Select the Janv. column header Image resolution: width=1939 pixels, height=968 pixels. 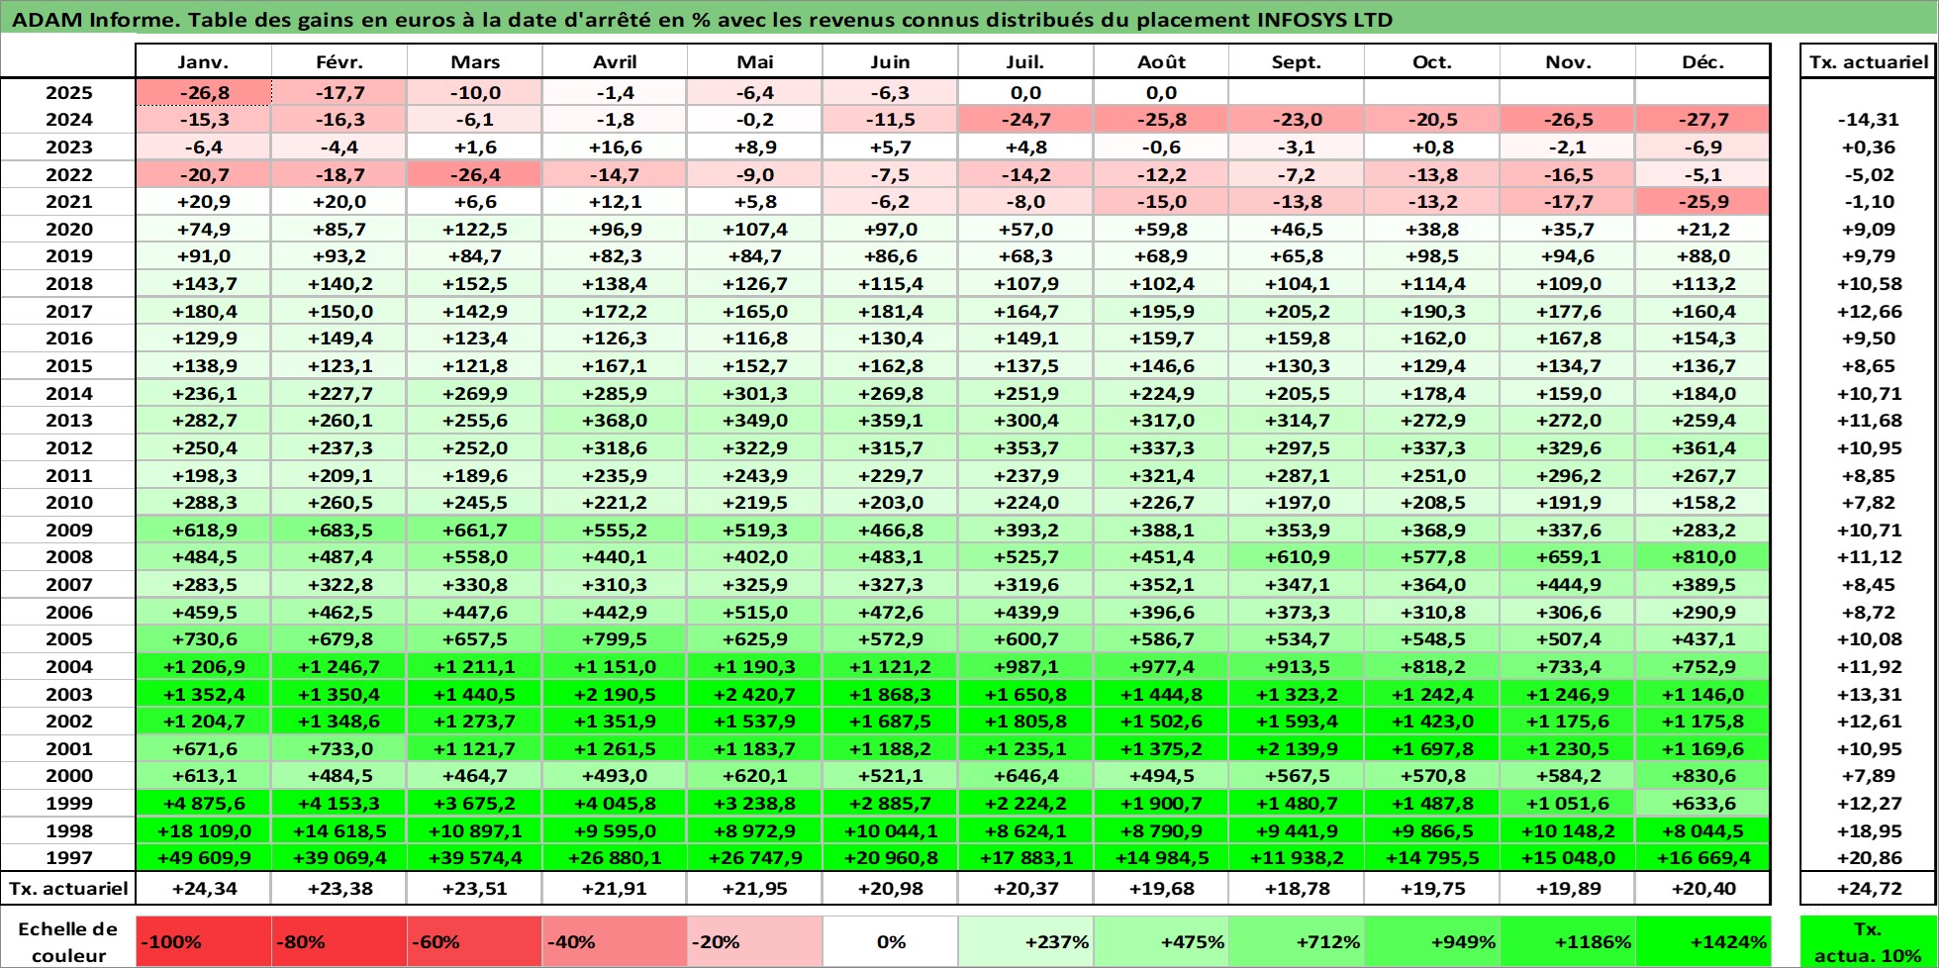point(204,61)
